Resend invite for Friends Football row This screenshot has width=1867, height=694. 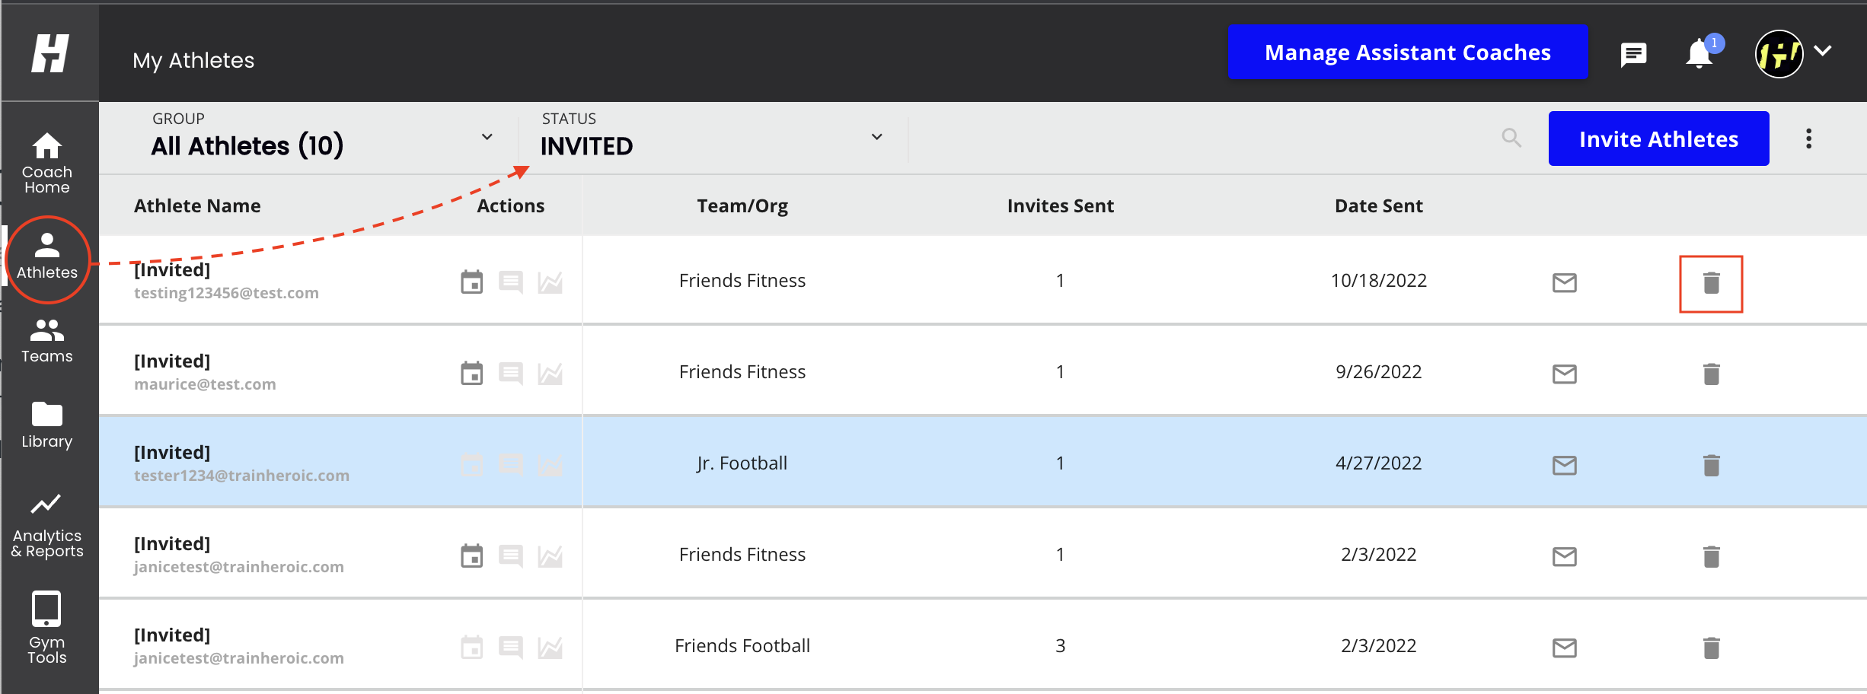coord(1564,648)
